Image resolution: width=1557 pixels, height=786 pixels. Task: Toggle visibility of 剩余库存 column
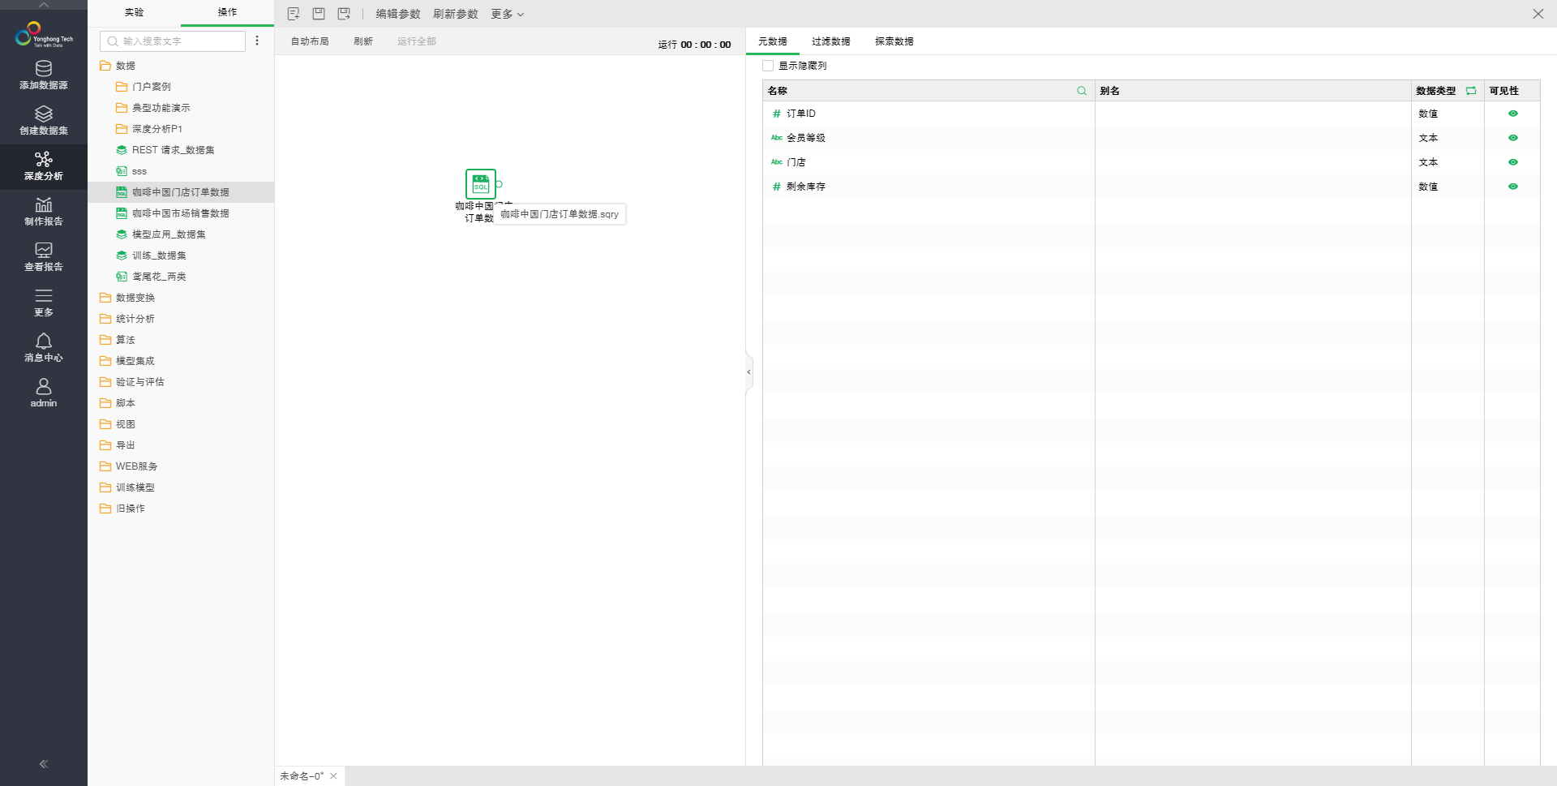[1512, 187]
